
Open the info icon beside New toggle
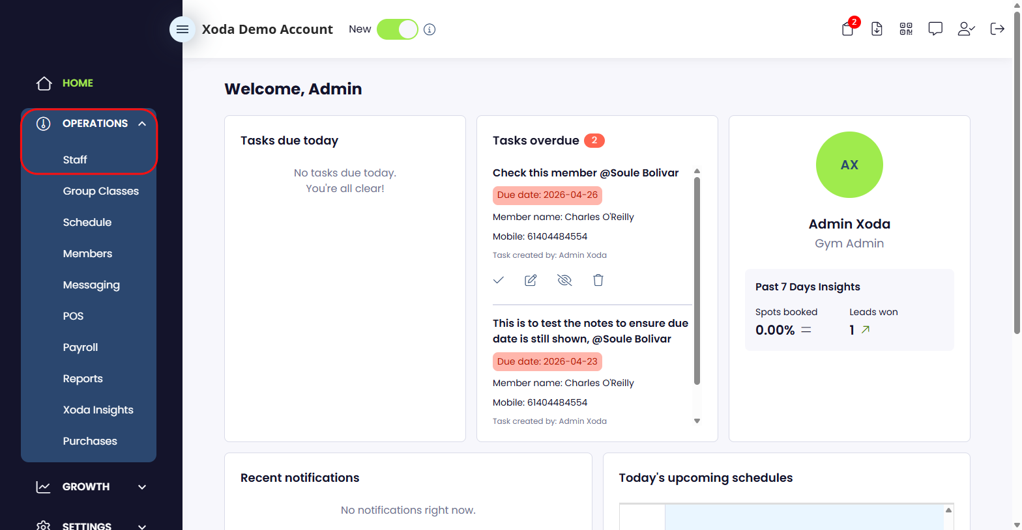430,29
